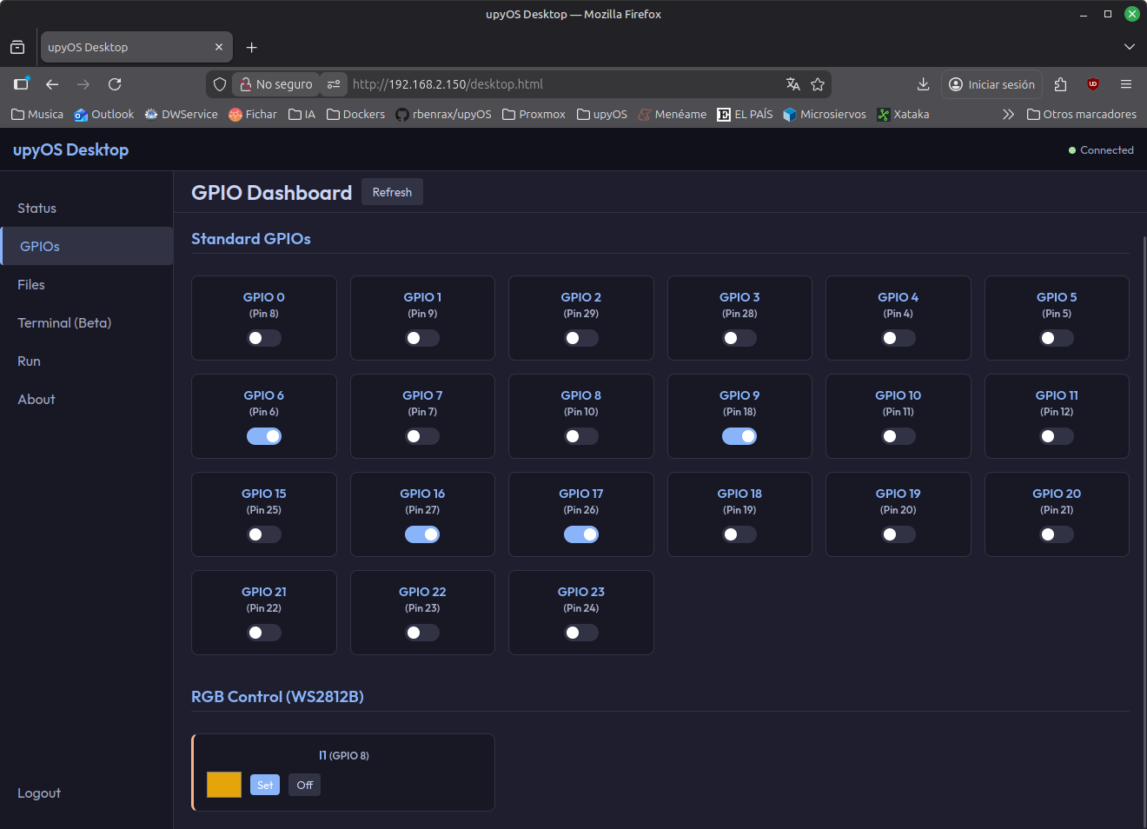Image resolution: width=1147 pixels, height=829 pixels.
Task: Select GPIOs in the sidebar
Action: [87, 247]
